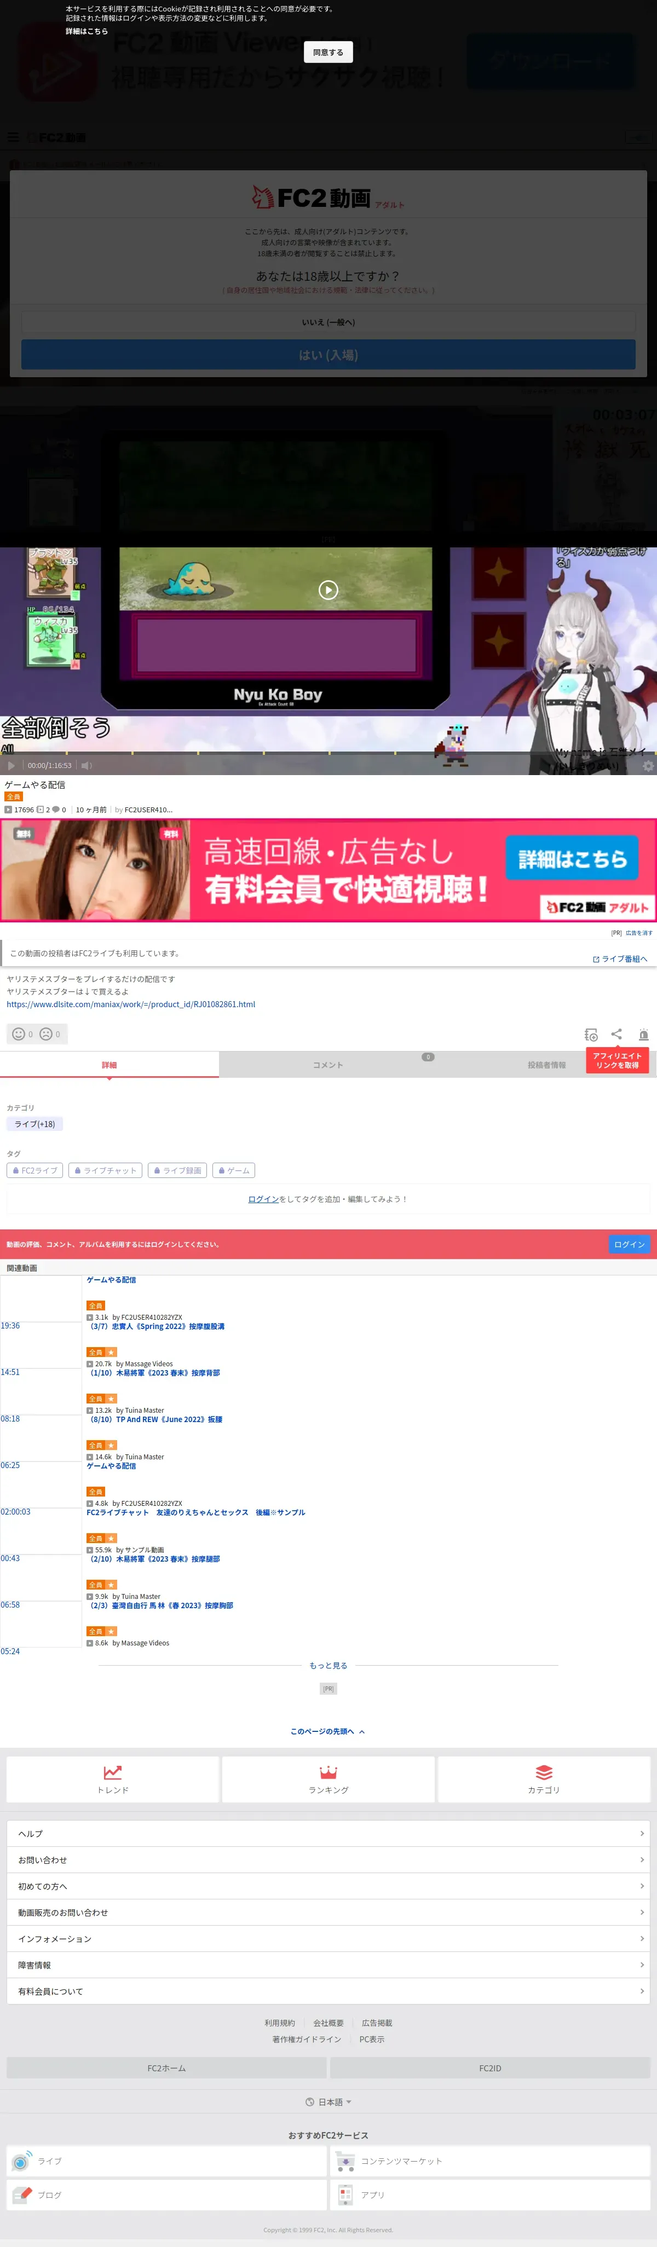657x2247 pixels.
Task: Open カテゴリ with layers icon
Action: tap(544, 1778)
